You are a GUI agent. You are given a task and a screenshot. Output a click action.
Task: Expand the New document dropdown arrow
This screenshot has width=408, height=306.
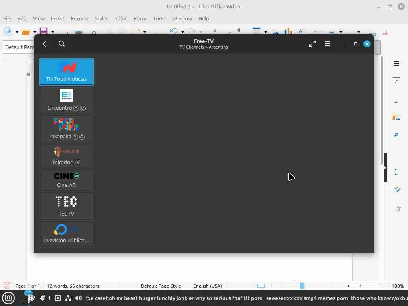pos(17,32)
